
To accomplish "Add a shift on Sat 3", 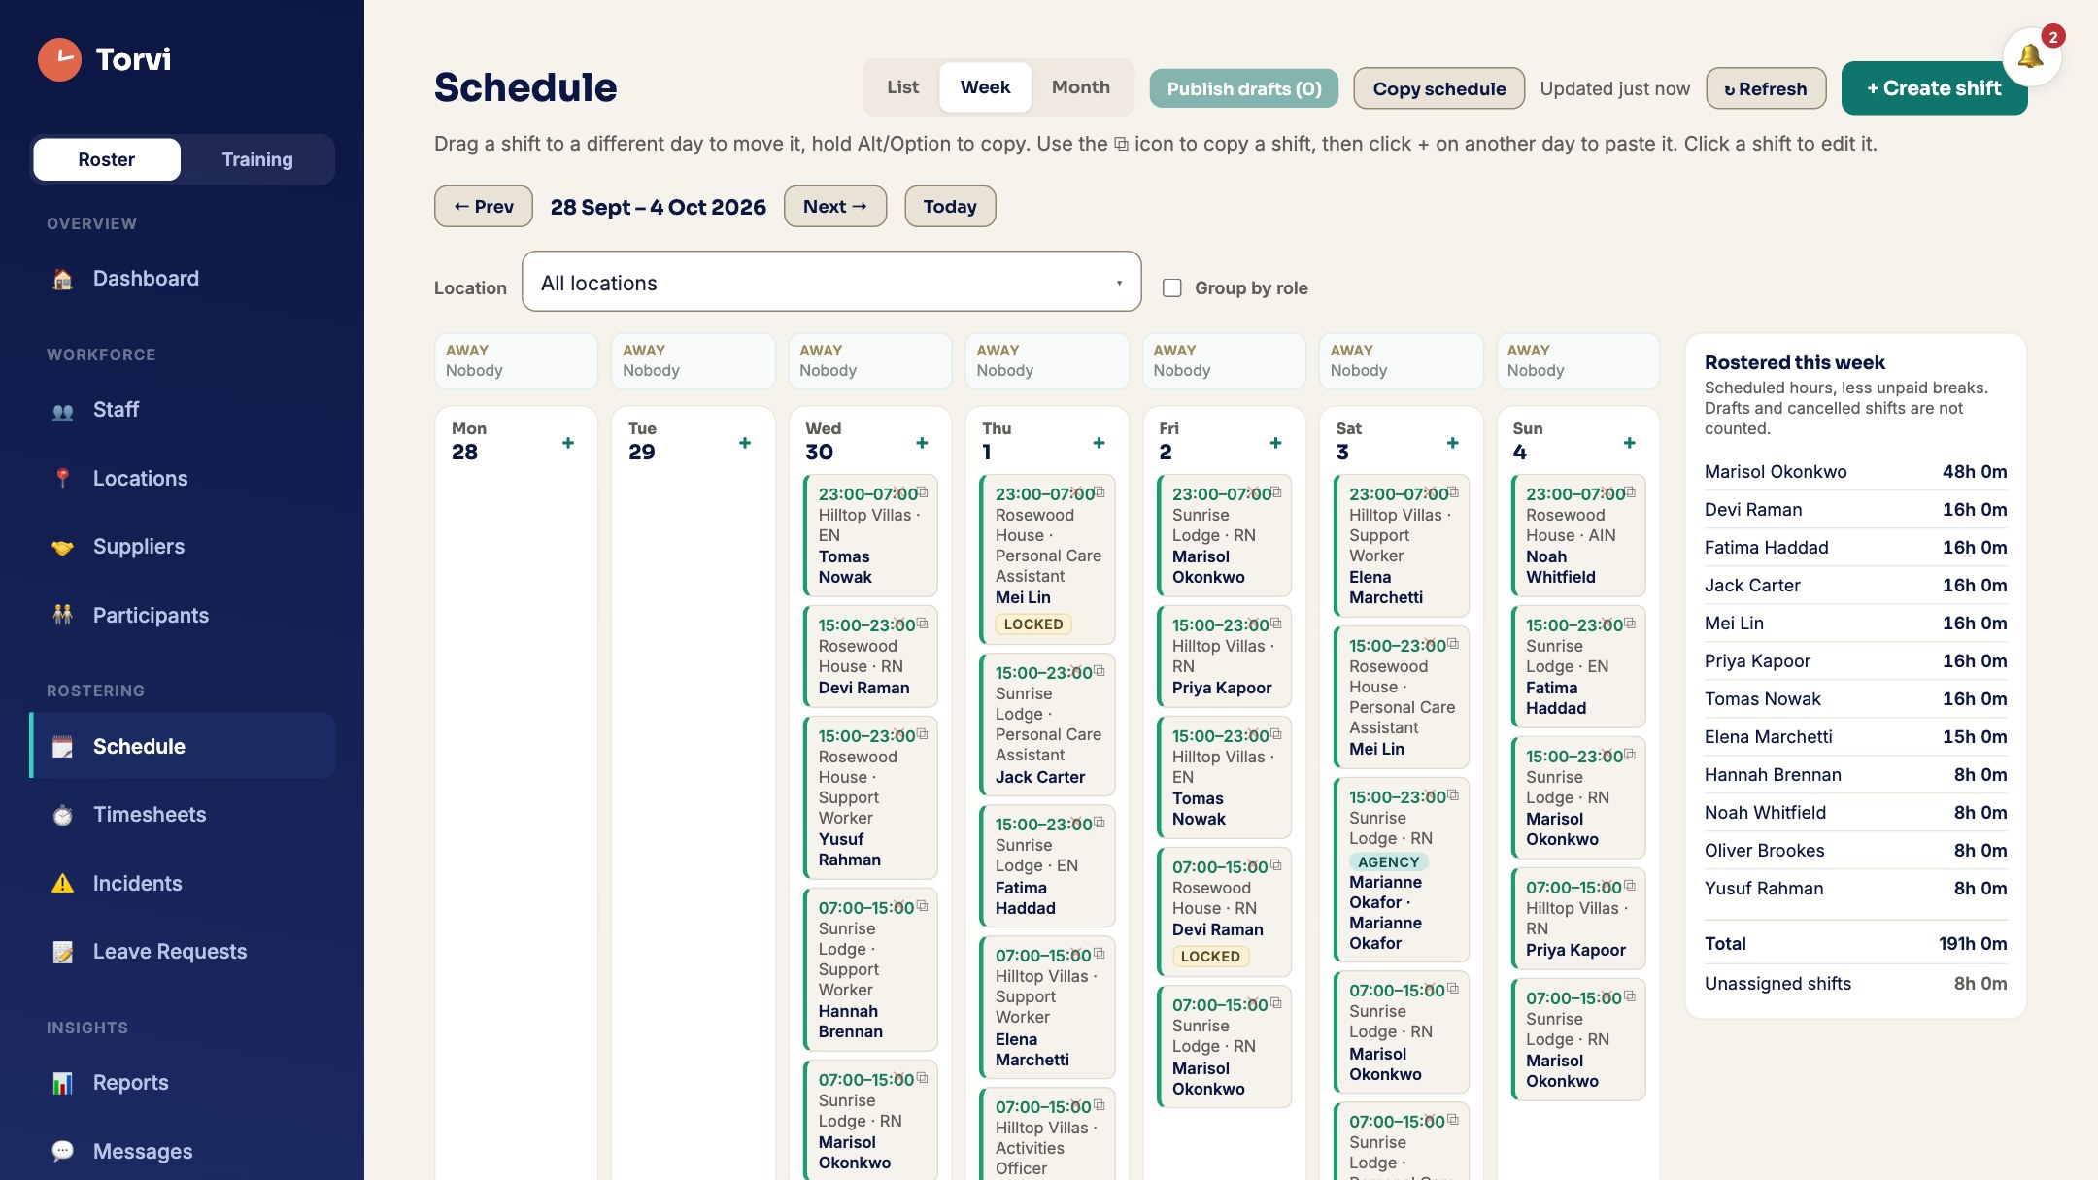I will click(x=1452, y=443).
